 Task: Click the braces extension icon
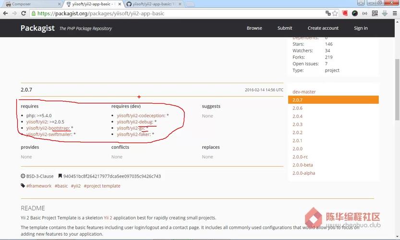point(365,13)
